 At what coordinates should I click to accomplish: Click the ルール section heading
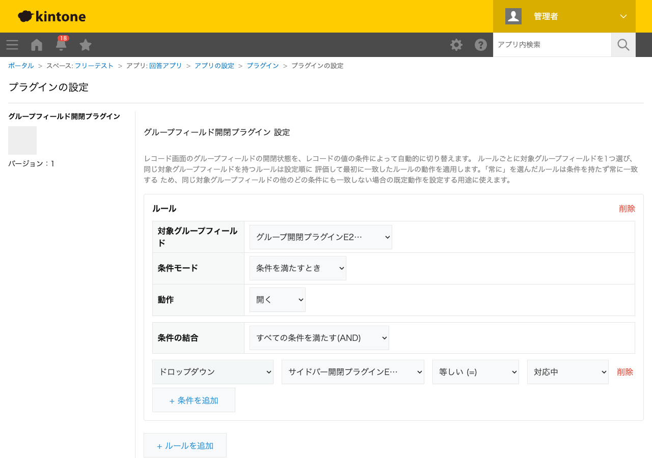click(x=164, y=209)
